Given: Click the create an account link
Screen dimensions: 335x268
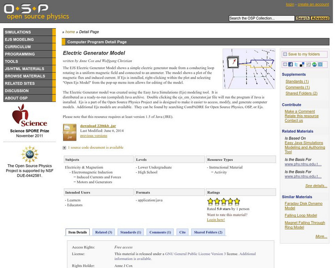Looking at the screenshot, I should click(313, 4).
